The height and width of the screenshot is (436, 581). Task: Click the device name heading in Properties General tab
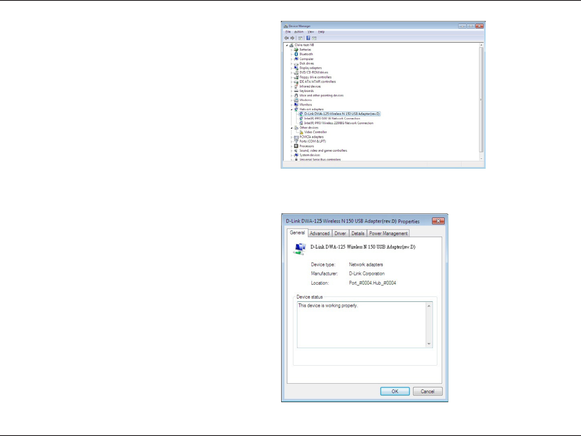363,247
